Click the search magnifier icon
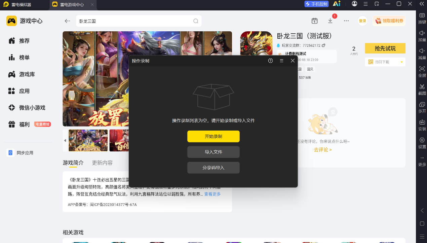This screenshot has height=243, width=427. (196, 21)
